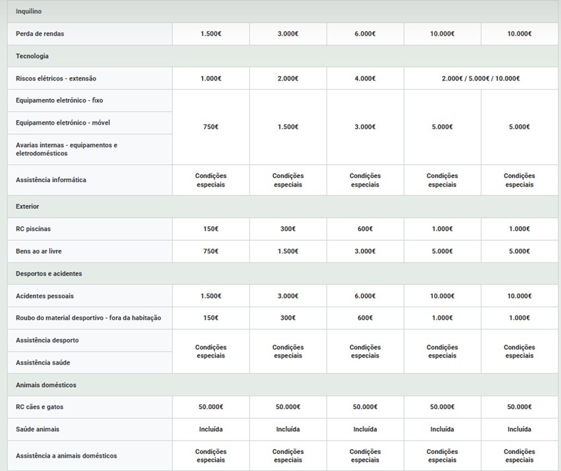
Task: Click the 2.000€ / 5.000€ / 10.000€ cell
Action: click(x=480, y=78)
